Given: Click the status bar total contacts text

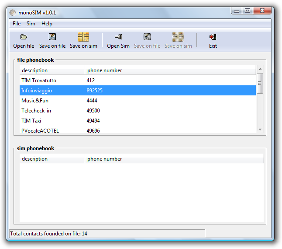Looking at the screenshot, I should click(48, 234).
